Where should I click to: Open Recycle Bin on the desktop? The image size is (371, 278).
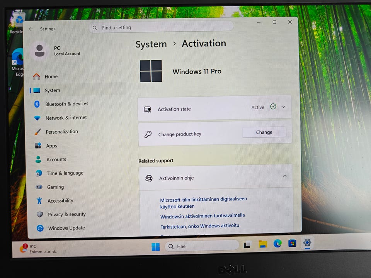17,22
